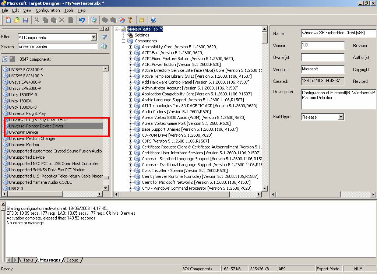Cut the selected item
Image resolution: width=377 pixels, height=274 pixels.
click(36, 20)
